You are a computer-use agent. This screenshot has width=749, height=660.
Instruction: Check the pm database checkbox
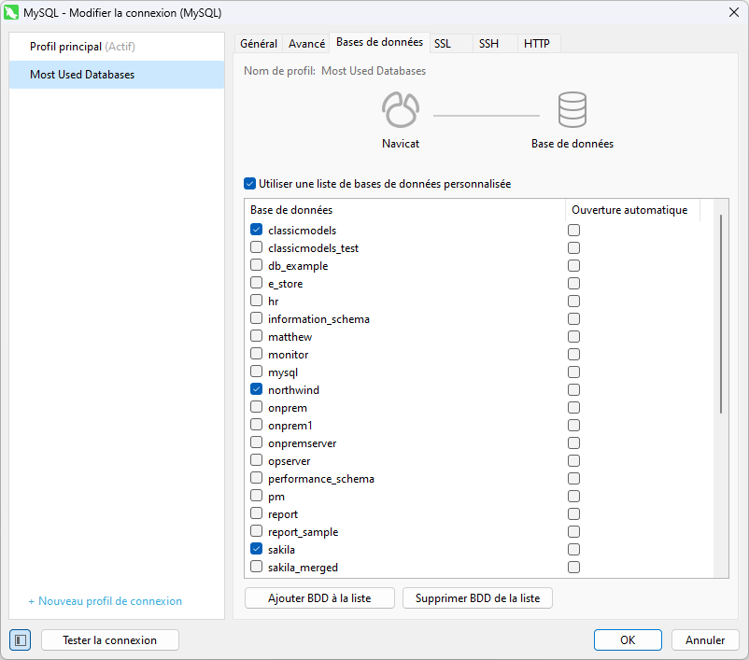click(257, 496)
